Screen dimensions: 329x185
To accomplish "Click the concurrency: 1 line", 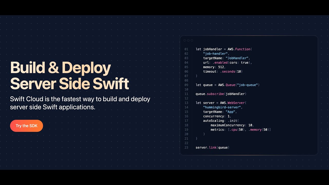I will (x=217, y=116).
